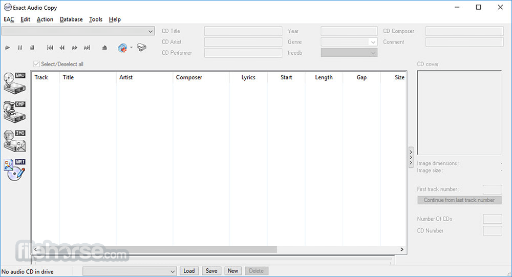Image resolution: width=512 pixels, height=277 pixels.
Task: Open the Help menu
Action: [x=115, y=19]
